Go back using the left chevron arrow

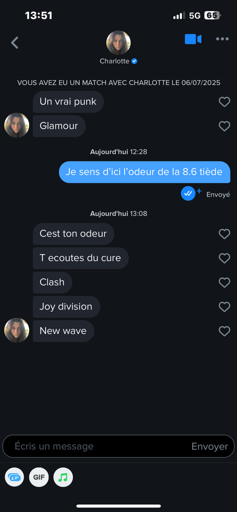[14, 43]
